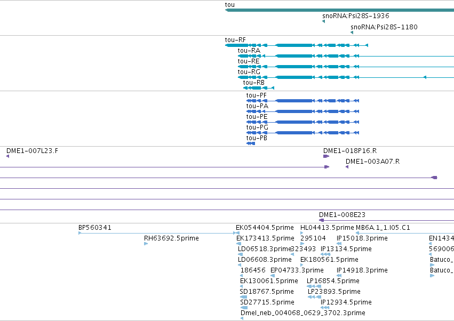This screenshot has width=454, height=321.
Task: Select the DME1-003A07.R label
Action: (372, 162)
